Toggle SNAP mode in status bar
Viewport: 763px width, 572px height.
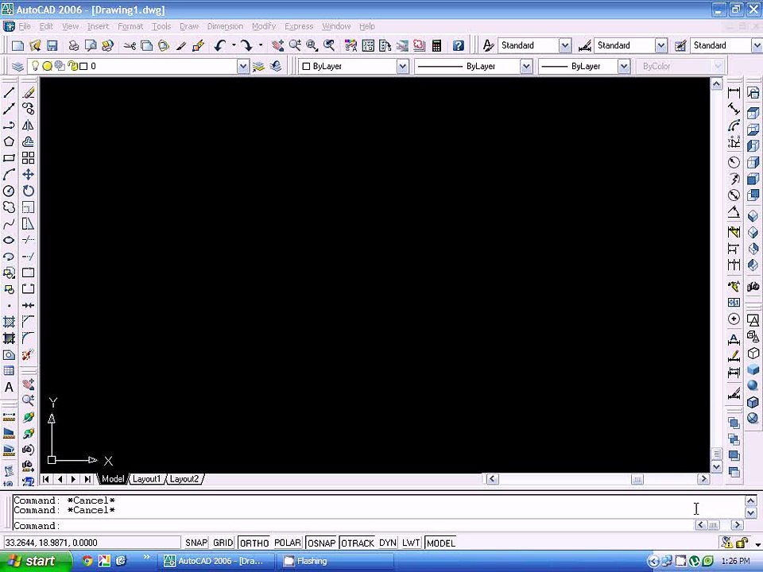(x=196, y=543)
